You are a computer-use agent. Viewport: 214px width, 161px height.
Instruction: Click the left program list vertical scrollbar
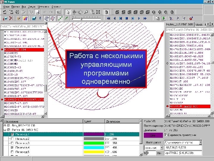point(45,72)
